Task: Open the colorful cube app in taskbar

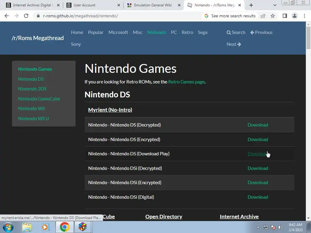Action: point(83,227)
